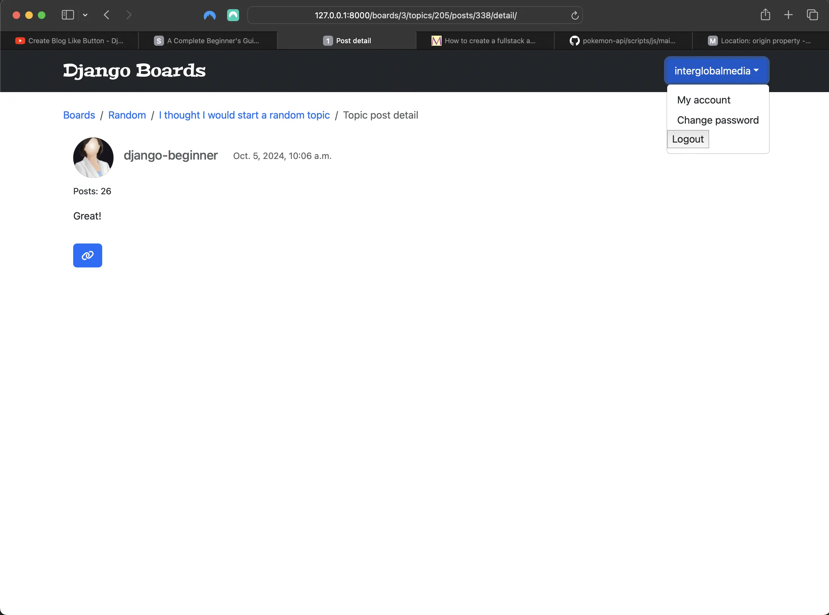829x615 pixels.
Task: Click the yellow minimize window button
Action: pyautogui.click(x=29, y=15)
